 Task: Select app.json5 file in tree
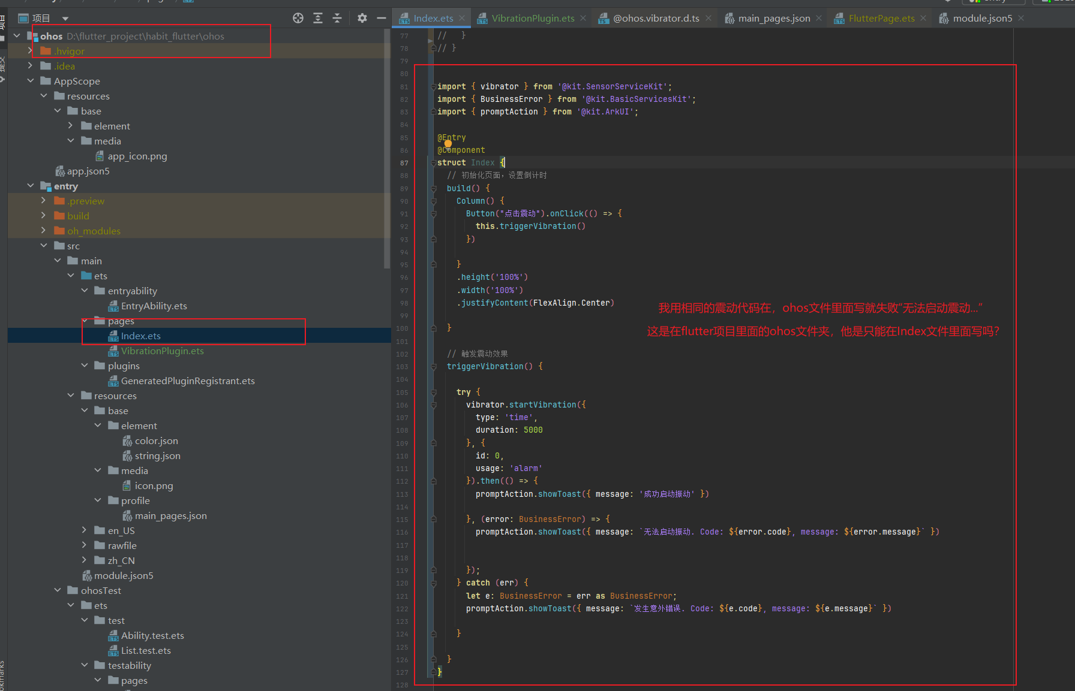[x=88, y=171]
